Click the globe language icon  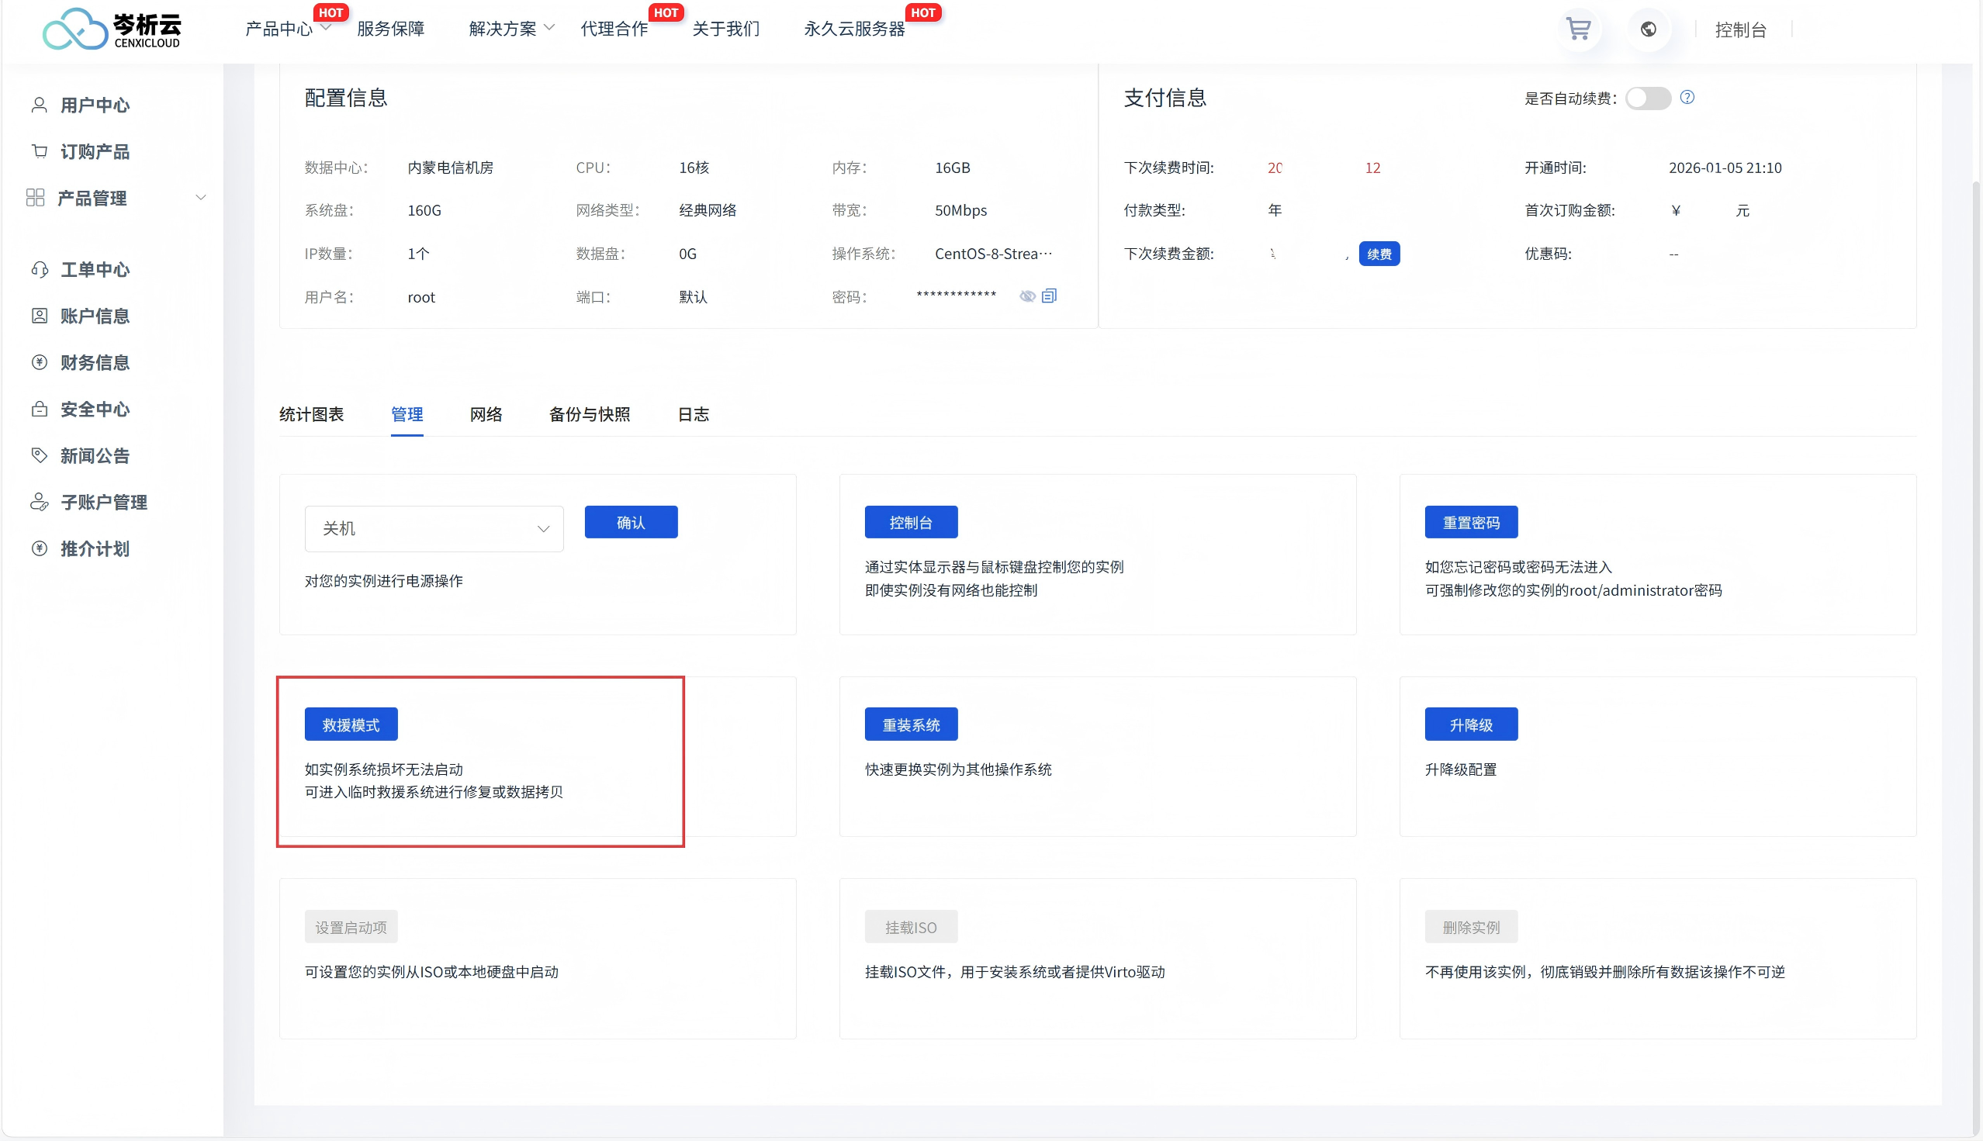[x=1649, y=29]
